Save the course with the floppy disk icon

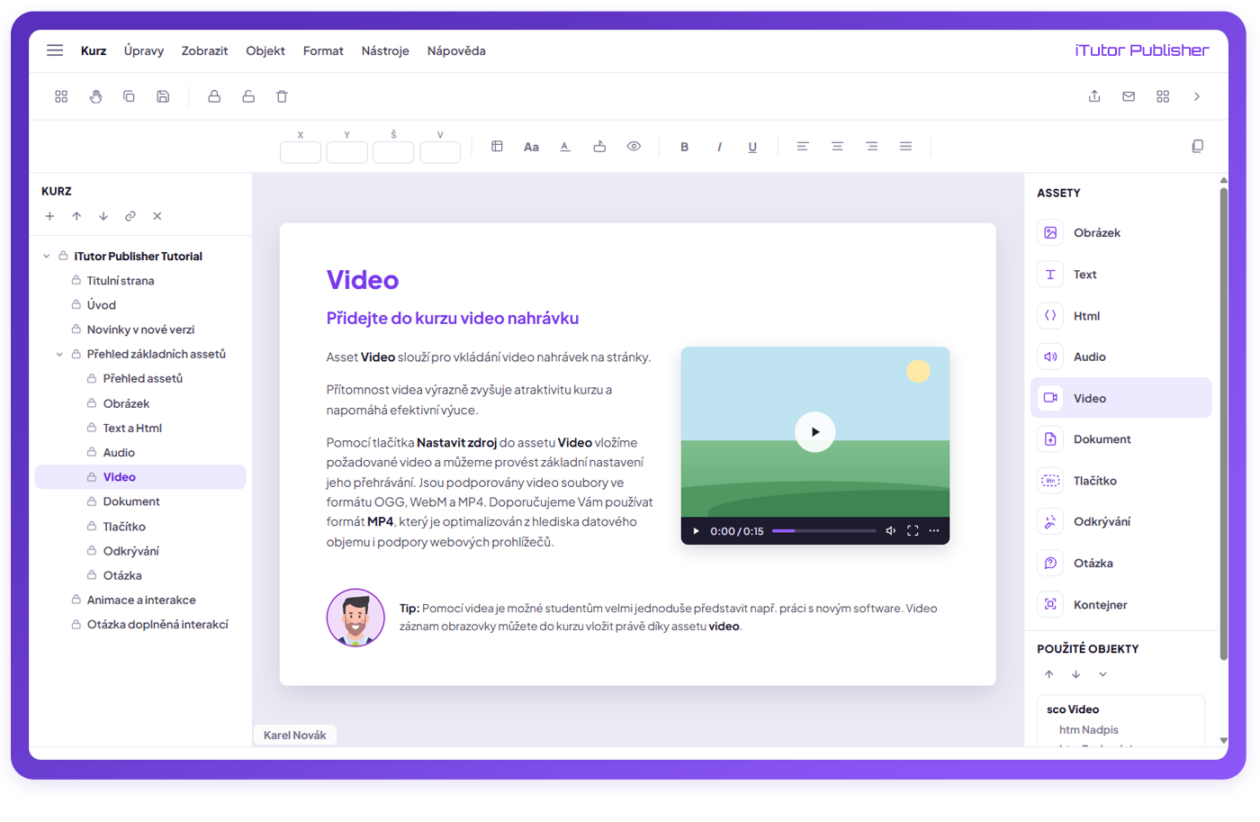coord(163,96)
